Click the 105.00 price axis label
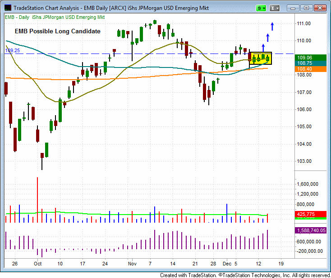This screenshot has height=278, width=331. point(304,126)
